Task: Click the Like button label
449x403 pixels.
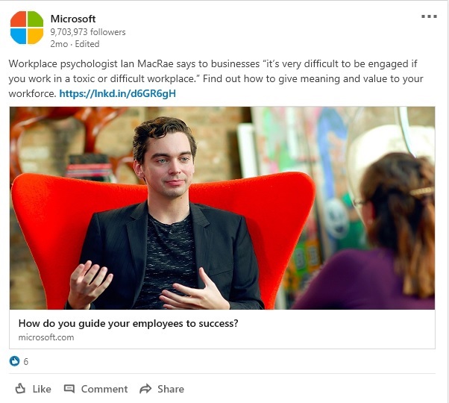Action: [x=42, y=389]
